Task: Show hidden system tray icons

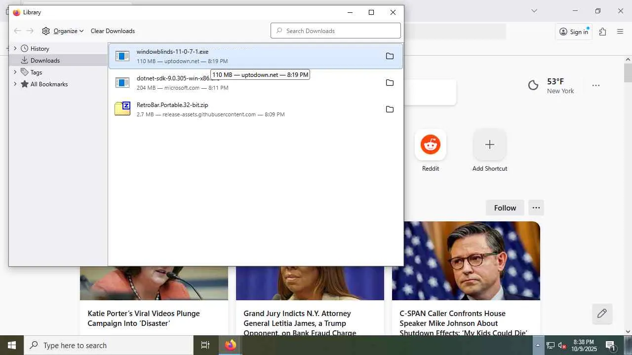Action: (538, 345)
